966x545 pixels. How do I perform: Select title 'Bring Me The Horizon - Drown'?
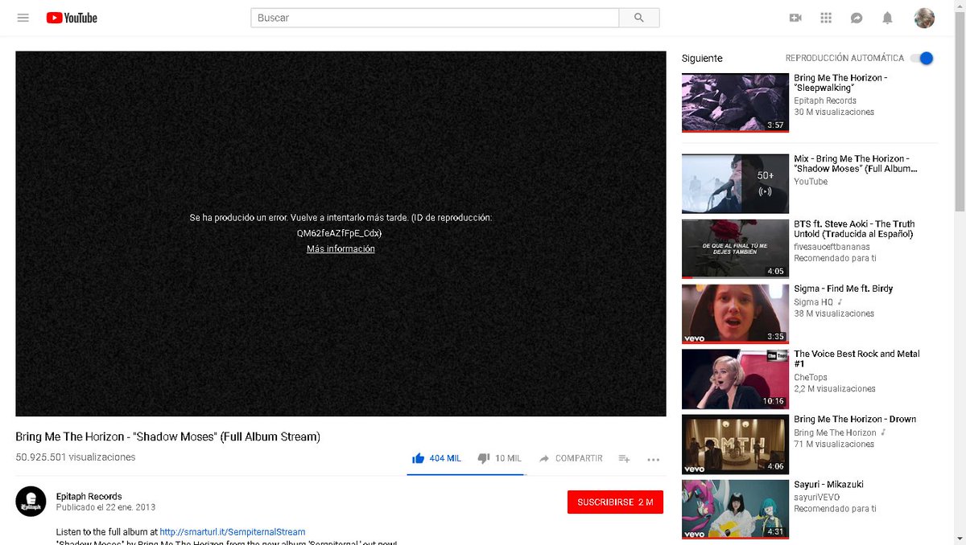[855, 419]
